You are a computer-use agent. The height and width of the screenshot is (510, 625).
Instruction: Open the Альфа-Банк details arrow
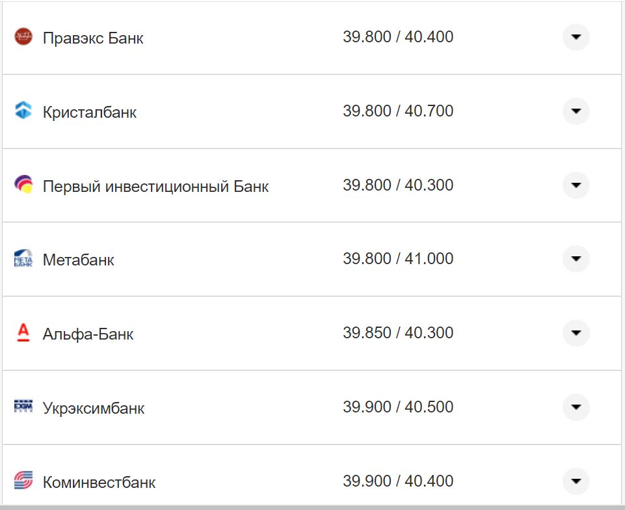[575, 332]
